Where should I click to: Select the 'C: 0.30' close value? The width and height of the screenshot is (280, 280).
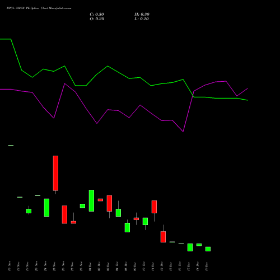(97, 15)
